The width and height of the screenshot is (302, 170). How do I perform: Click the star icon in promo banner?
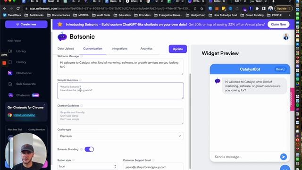click(x=60, y=24)
